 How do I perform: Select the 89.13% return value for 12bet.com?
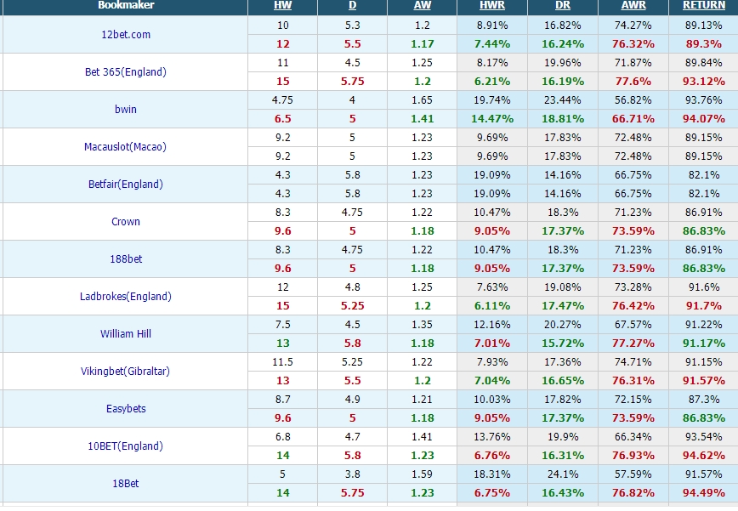[704, 26]
